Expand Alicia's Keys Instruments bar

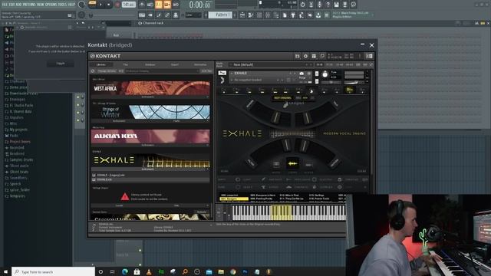tap(150, 145)
